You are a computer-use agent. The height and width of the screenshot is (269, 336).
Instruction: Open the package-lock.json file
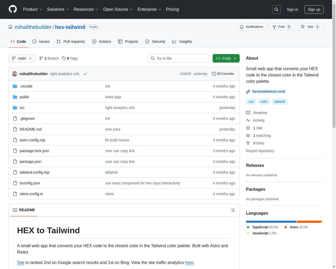pyautogui.click(x=34, y=151)
